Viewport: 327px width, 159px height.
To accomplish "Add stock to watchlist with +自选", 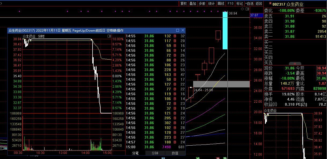I will coord(249,3).
